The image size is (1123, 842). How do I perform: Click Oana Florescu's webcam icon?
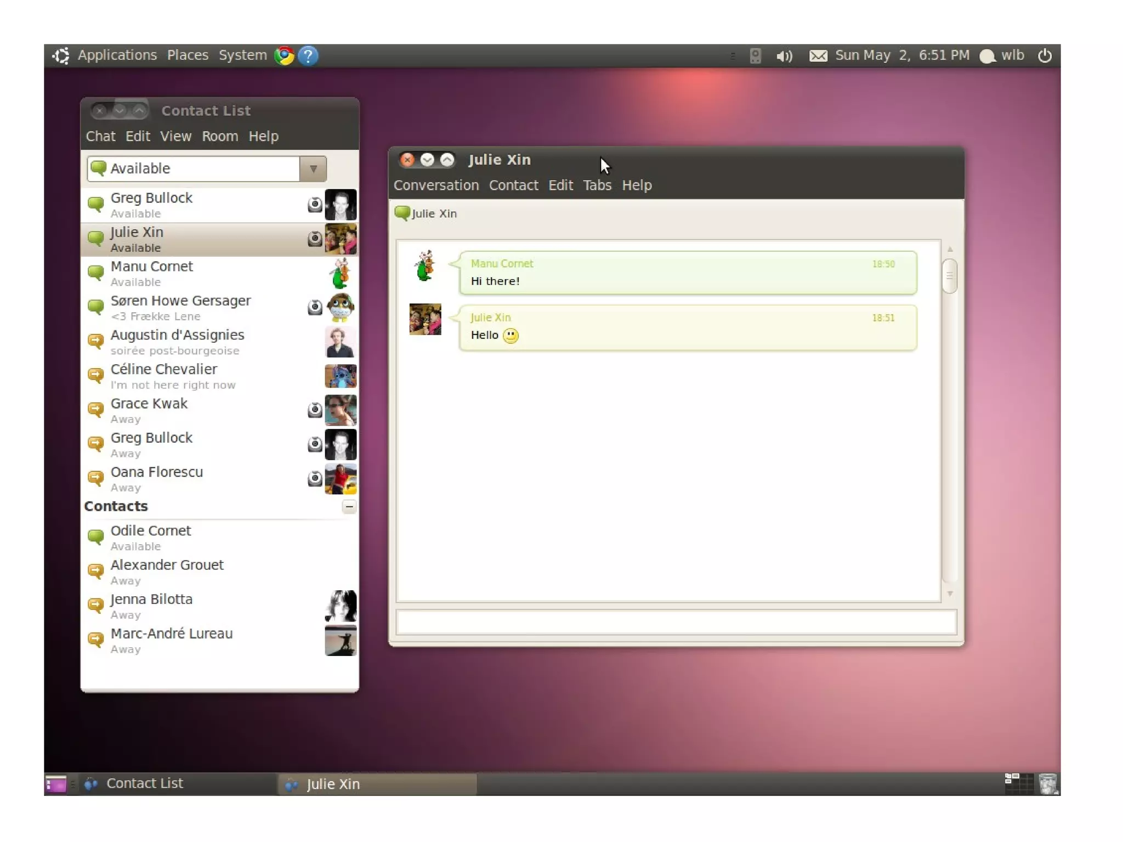[x=314, y=478]
